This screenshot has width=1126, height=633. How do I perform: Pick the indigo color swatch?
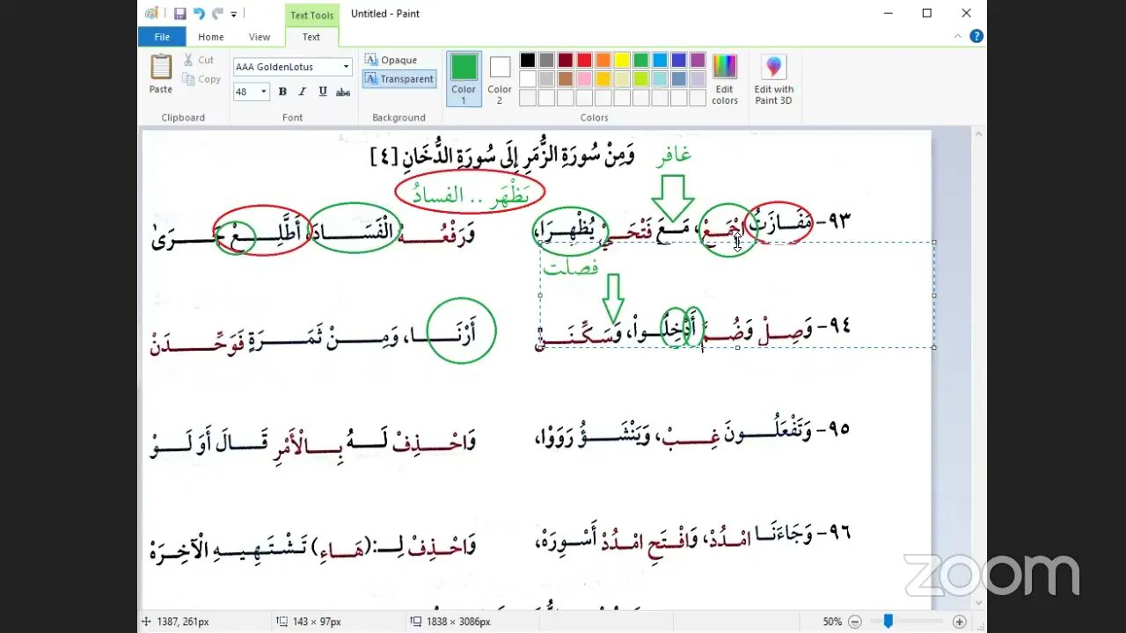tap(679, 60)
